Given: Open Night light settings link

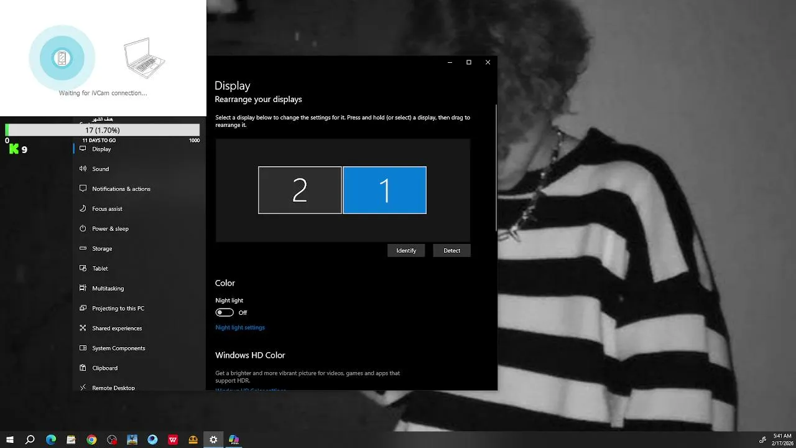Looking at the screenshot, I should click(240, 327).
